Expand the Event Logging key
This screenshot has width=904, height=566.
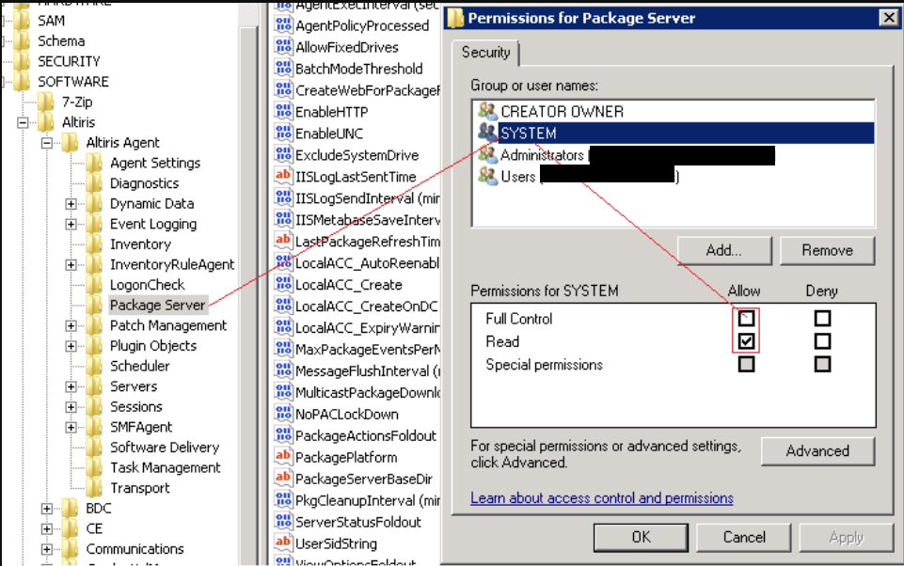point(71,224)
